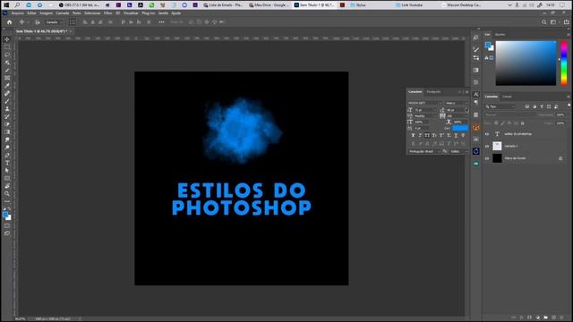Select the Horizontal Type tool

[x=7, y=163]
